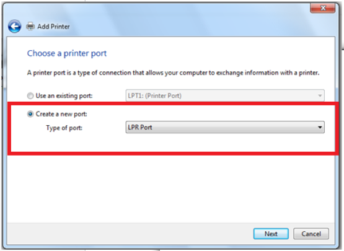Select the 'Create a new port' radio button
Image resolution: width=344 pixels, height=251 pixels.
30,114
